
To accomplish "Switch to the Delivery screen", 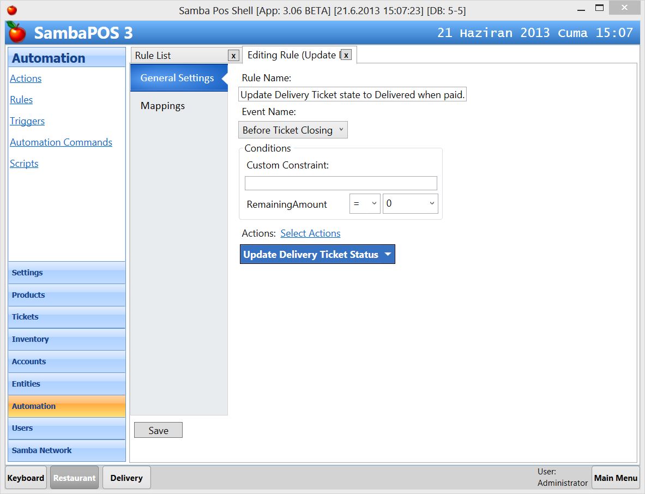I will pyautogui.click(x=126, y=477).
